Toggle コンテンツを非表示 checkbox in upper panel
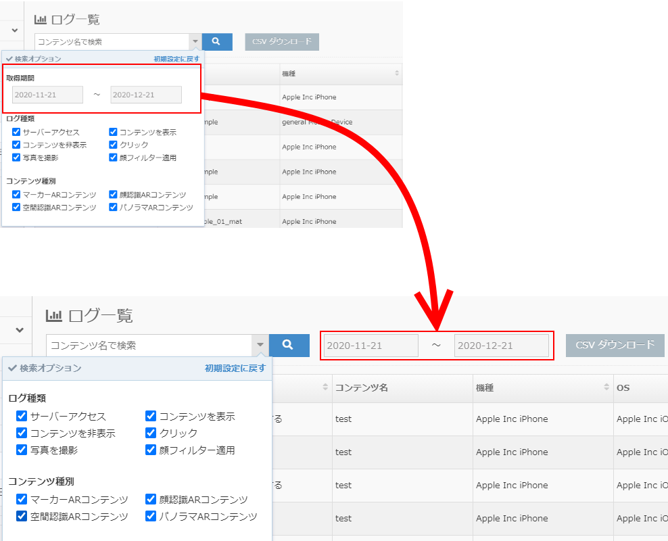 tap(16, 145)
